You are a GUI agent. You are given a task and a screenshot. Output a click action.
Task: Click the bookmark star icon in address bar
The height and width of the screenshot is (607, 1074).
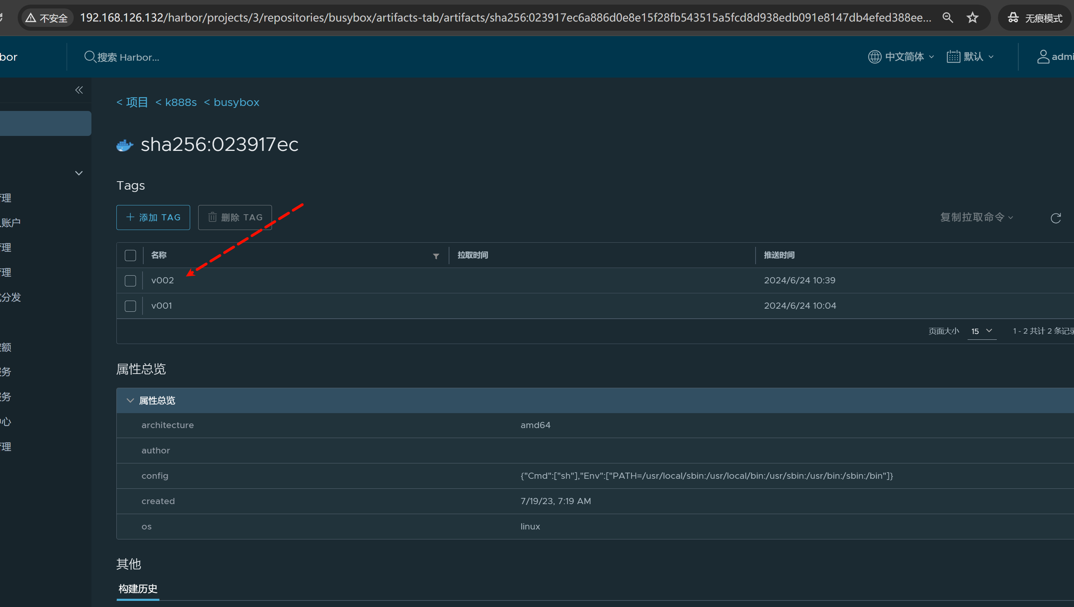(x=972, y=18)
